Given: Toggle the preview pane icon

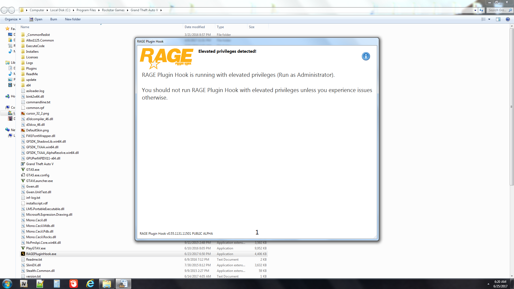Looking at the screenshot, I should (x=498, y=19).
